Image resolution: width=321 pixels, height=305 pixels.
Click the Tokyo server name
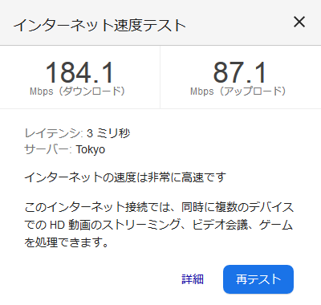pyautogui.click(x=91, y=149)
